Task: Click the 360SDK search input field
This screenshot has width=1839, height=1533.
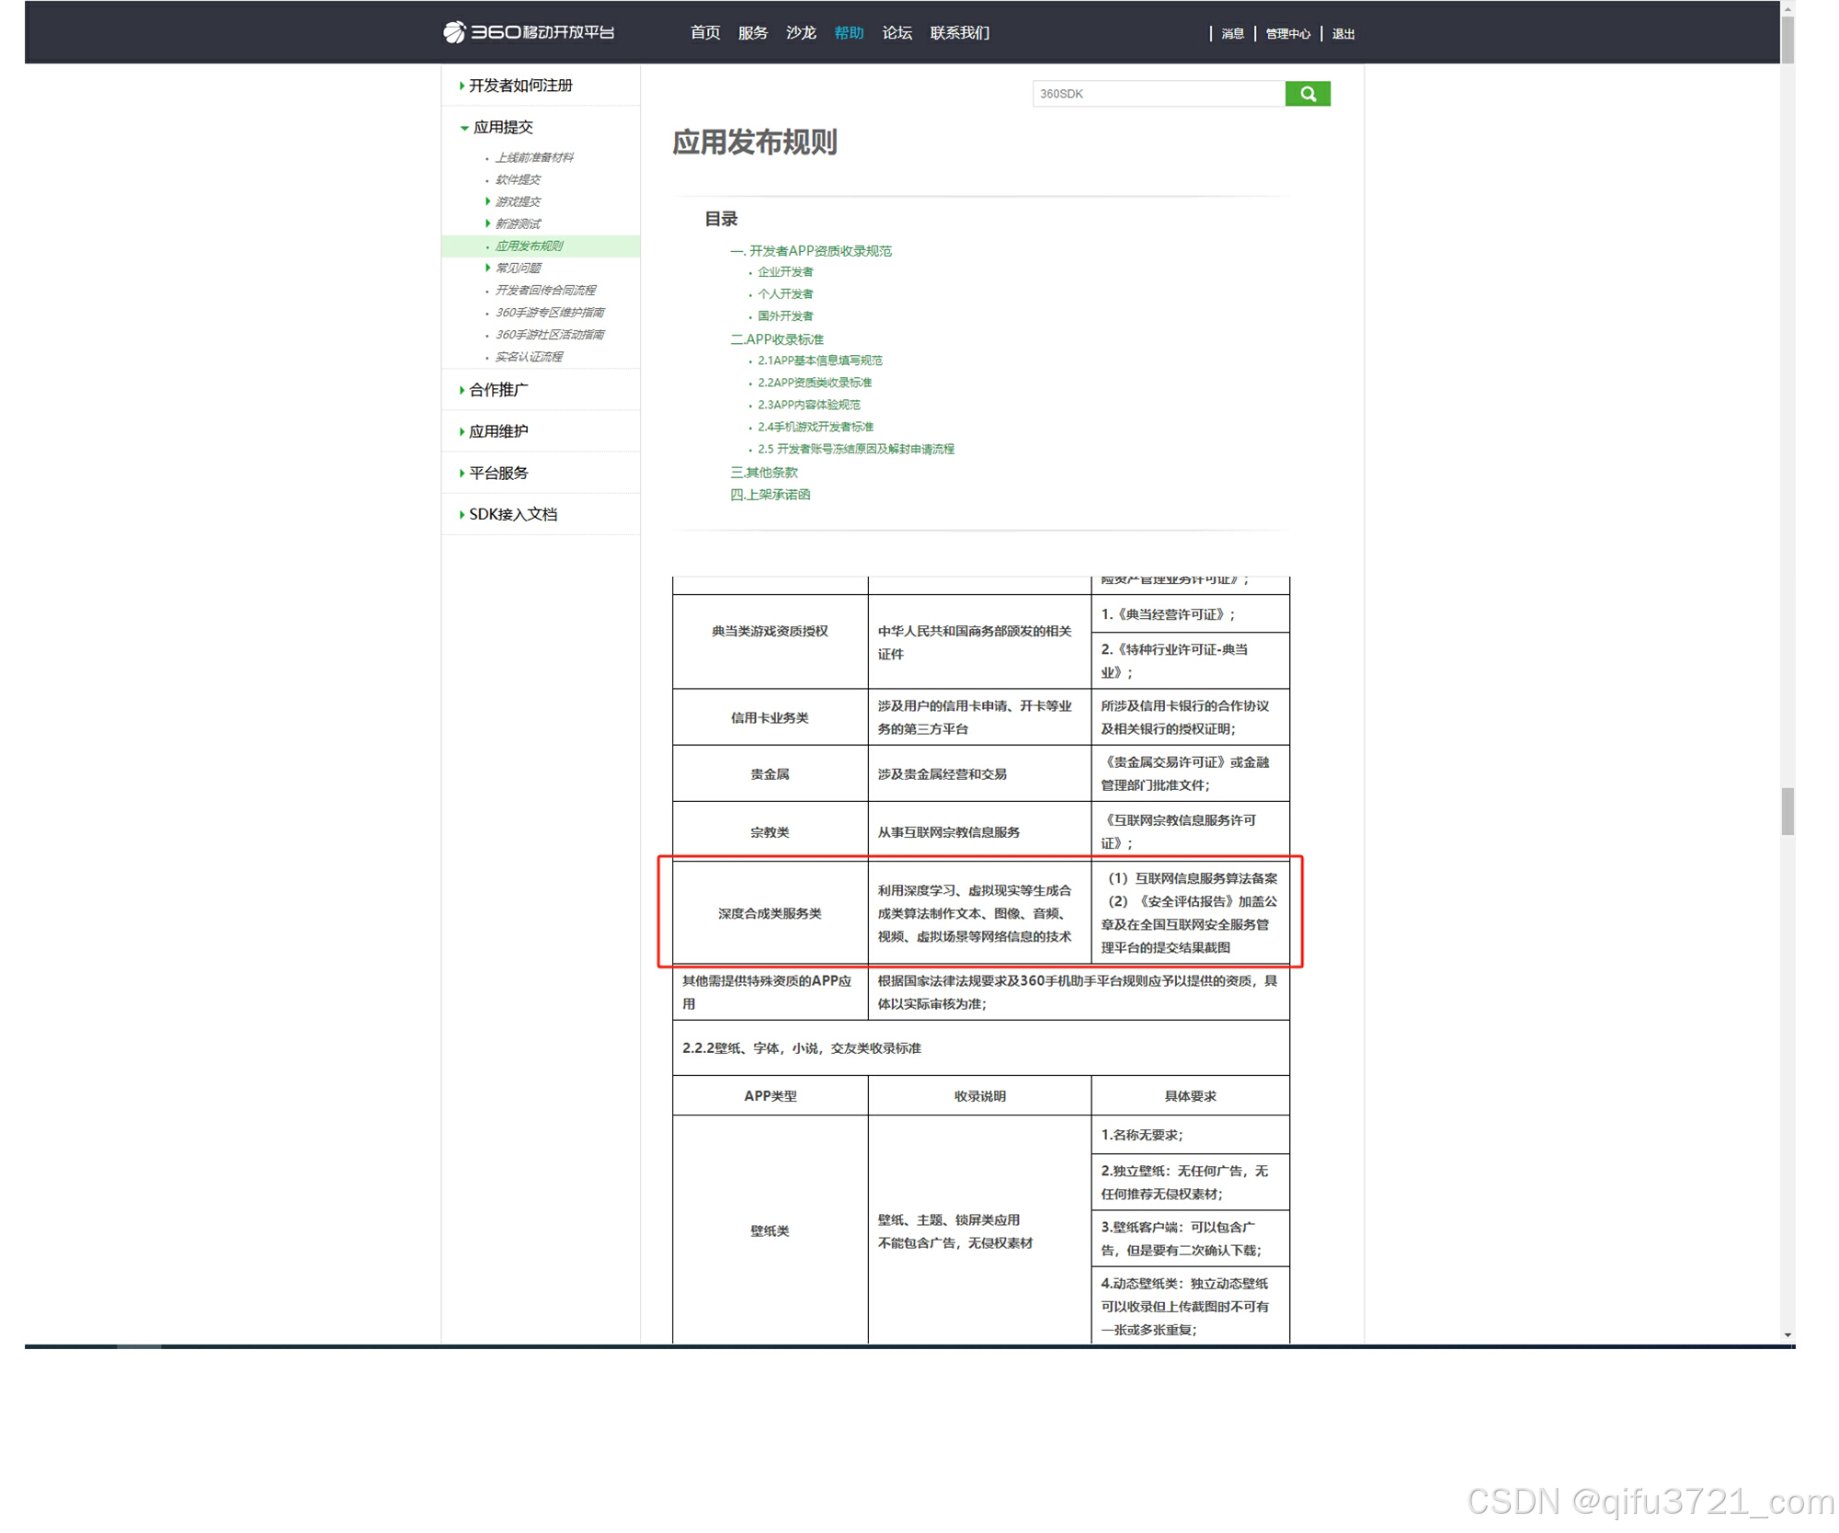Action: click(x=1157, y=94)
